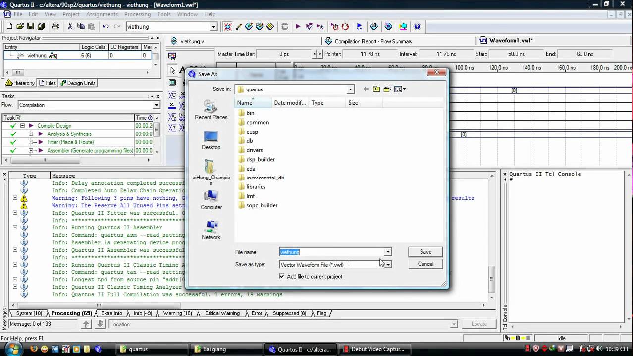Open Desktop location in Save As sidebar

211,140
